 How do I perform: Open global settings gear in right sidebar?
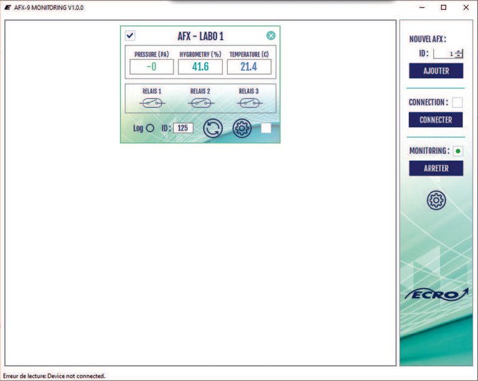(x=436, y=200)
